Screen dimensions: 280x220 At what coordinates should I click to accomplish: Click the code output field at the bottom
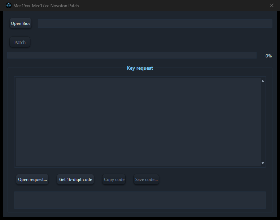(x=140, y=200)
